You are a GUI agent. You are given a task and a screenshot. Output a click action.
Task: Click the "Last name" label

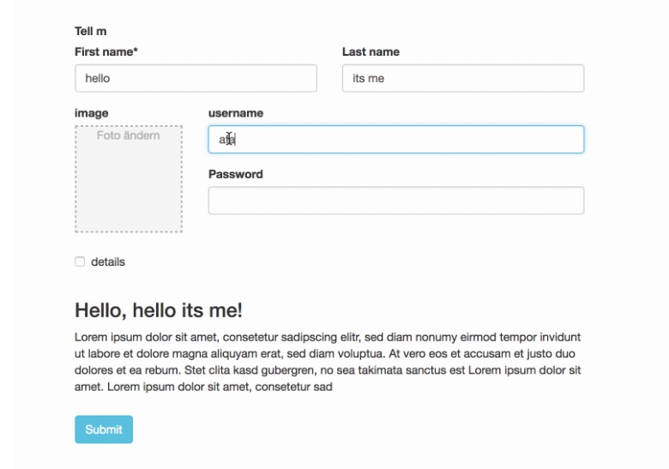pos(371,52)
